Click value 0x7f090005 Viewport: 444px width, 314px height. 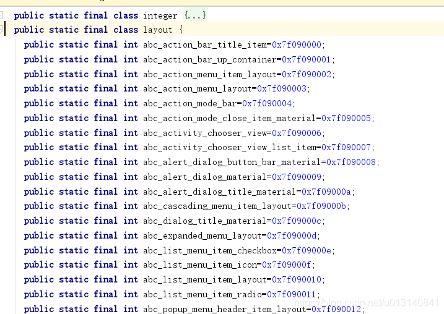pos(346,118)
